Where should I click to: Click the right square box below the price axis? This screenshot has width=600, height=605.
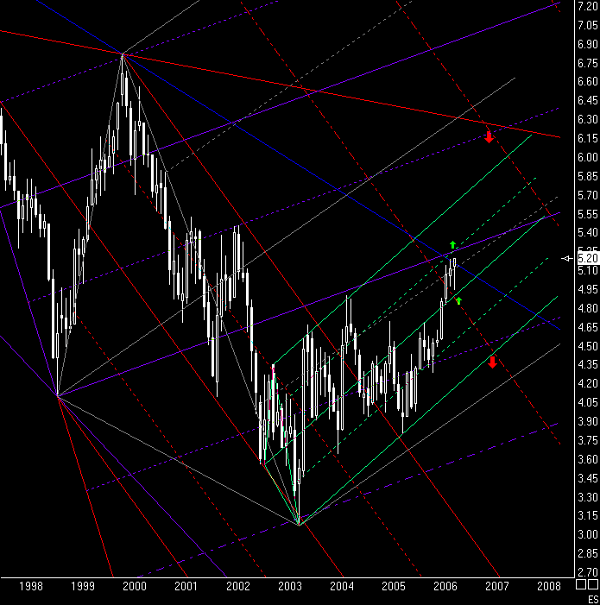tap(593, 584)
